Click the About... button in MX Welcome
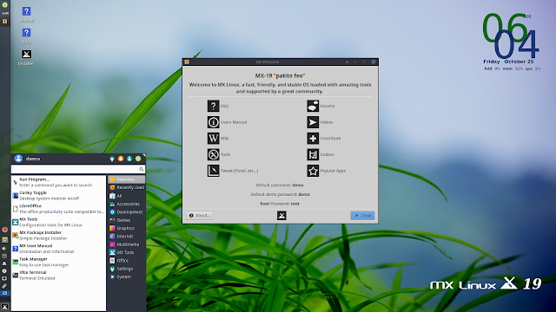 point(200,216)
